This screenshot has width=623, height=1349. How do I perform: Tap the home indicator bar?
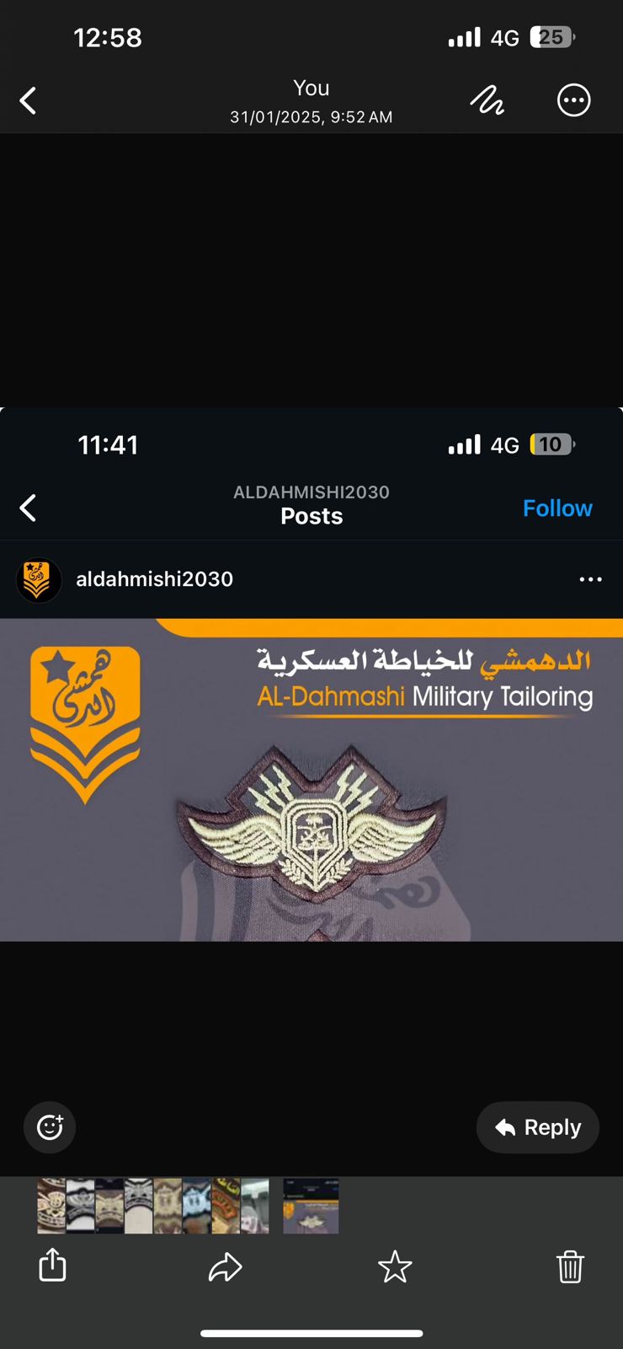(x=311, y=1333)
